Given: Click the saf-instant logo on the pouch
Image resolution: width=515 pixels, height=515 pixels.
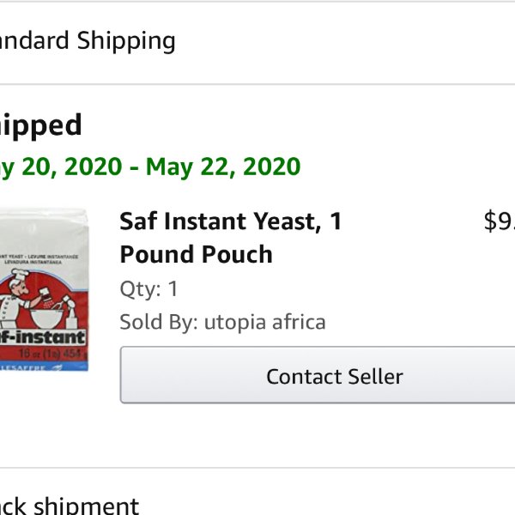Looking at the screenshot, I should tap(43, 337).
